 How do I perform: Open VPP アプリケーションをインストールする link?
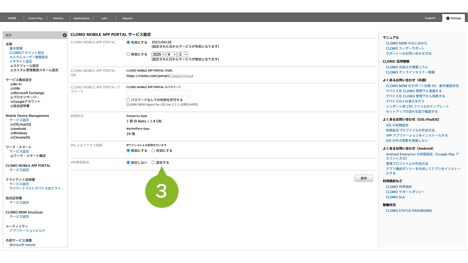click(417, 135)
